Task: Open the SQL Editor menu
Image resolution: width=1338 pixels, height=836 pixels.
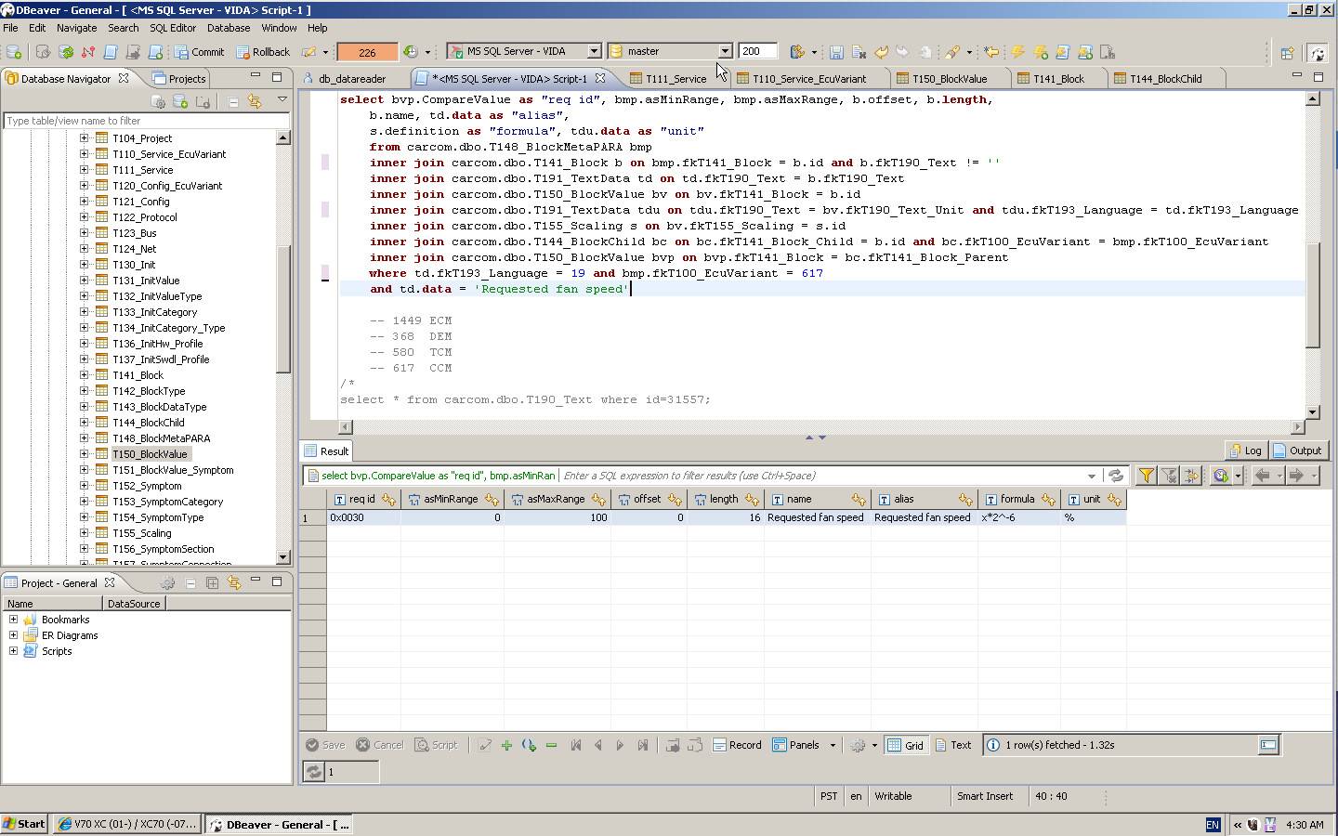Action: coord(173,28)
